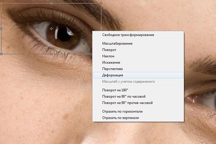
Task: Click the highlighted Деформация entry
Action: coord(138,75)
